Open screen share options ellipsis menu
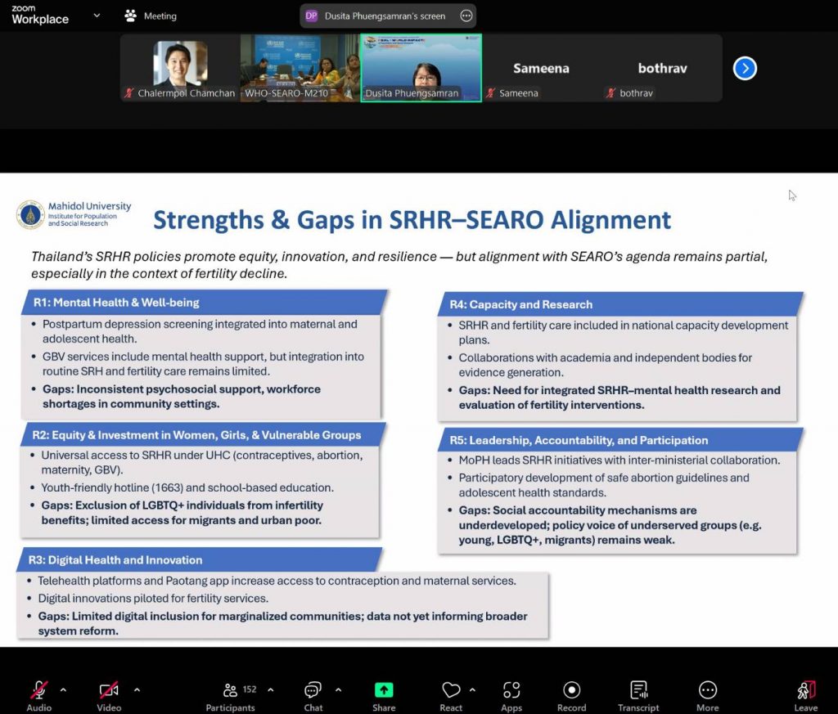This screenshot has width=838, height=714. 466,16
